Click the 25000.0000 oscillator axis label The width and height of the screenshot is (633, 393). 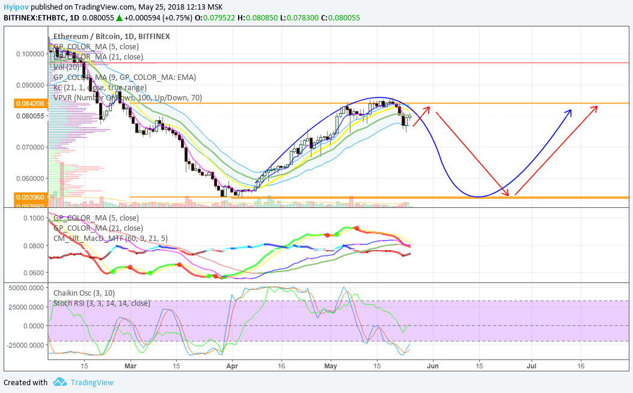click(26, 307)
